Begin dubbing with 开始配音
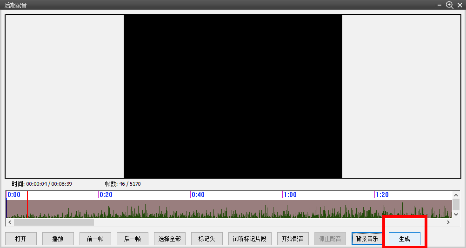This screenshot has width=466, height=248. pyautogui.click(x=293, y=239)
